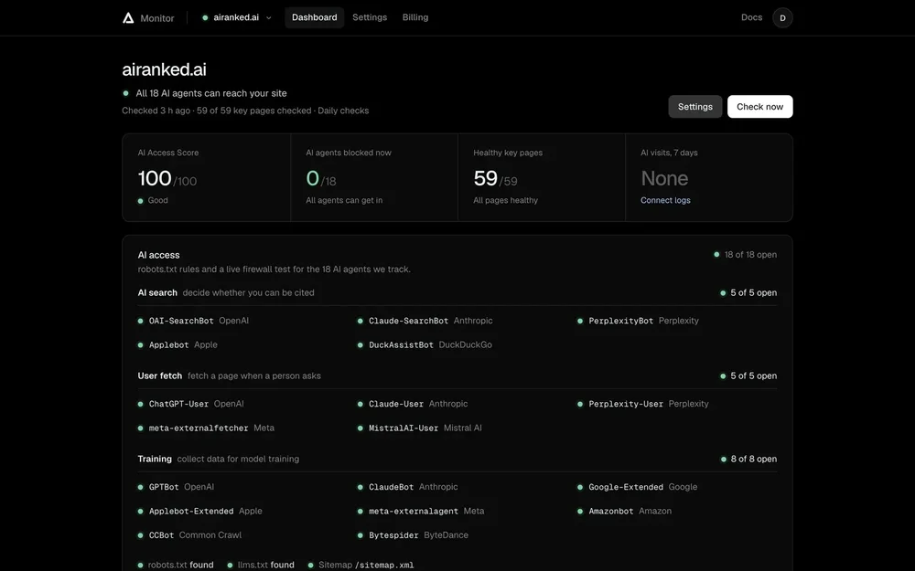Select the meta-externalfetcher agent entry
915x571 pixels.
tap(206, 428)
